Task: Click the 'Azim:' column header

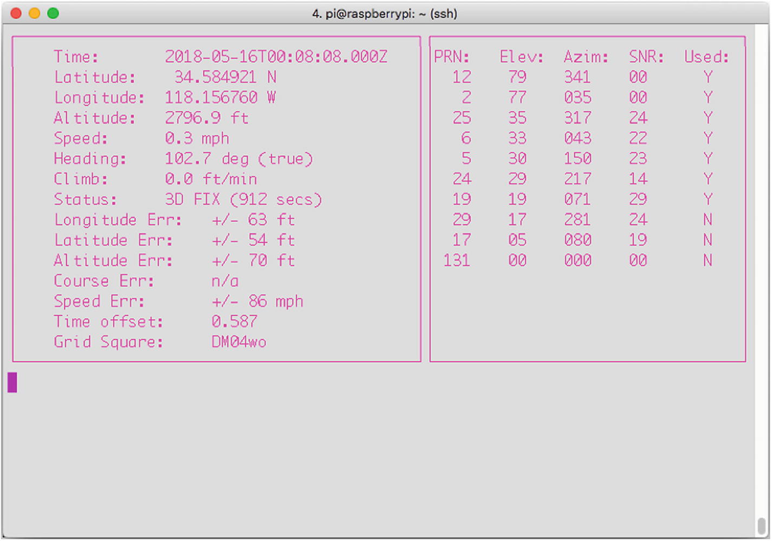Action: click(586, 57)
